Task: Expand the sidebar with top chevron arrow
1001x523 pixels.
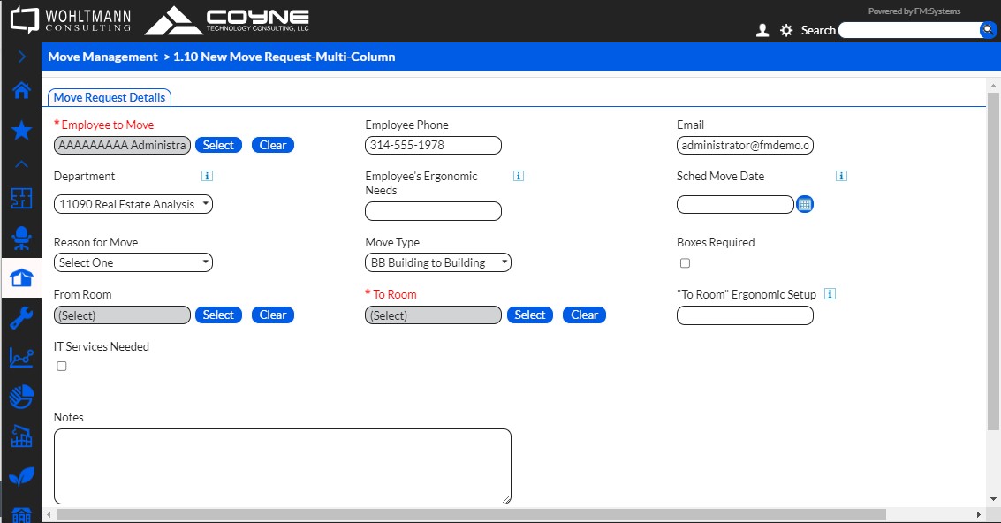Action: click(x=21, y=57)
